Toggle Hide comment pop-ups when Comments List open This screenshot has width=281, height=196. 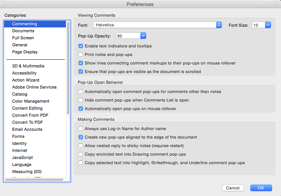click(81, 100)
